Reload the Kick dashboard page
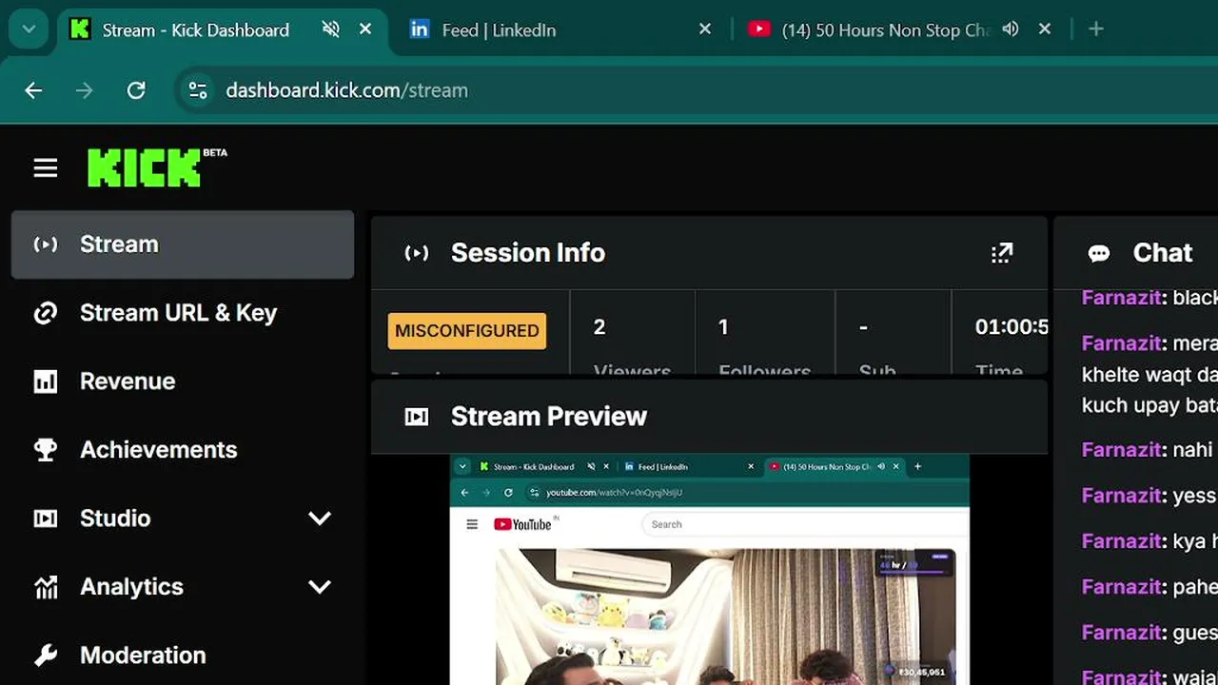Image resolution: width=1218 pixels, height=685 pixels. click(x=136, y=90)
